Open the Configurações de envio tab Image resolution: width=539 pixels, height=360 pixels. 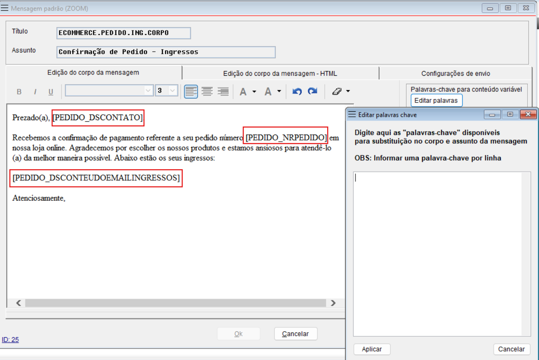(x=456, y=74)
